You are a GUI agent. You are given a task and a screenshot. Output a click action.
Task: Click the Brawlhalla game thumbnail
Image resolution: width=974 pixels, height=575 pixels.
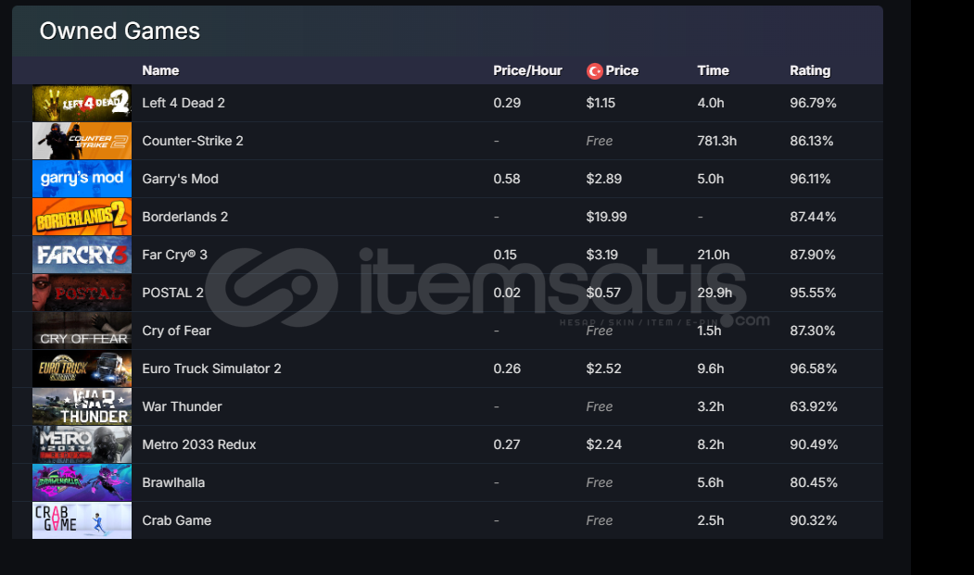pos(82,483)
